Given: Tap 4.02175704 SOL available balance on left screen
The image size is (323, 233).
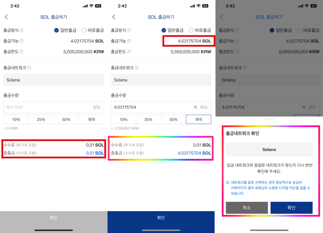Looking at the screenshot, I should click(x=87, y=41).
